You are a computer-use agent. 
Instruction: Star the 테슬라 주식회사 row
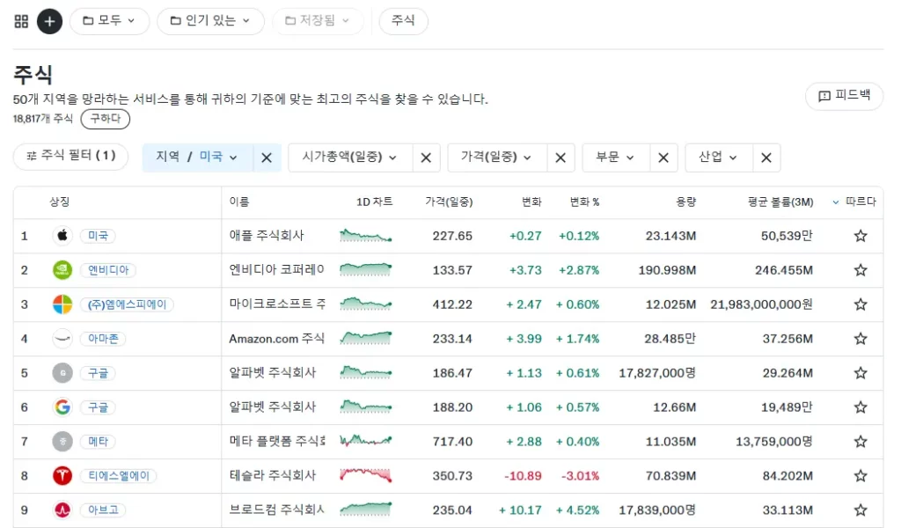click(861, 476)
